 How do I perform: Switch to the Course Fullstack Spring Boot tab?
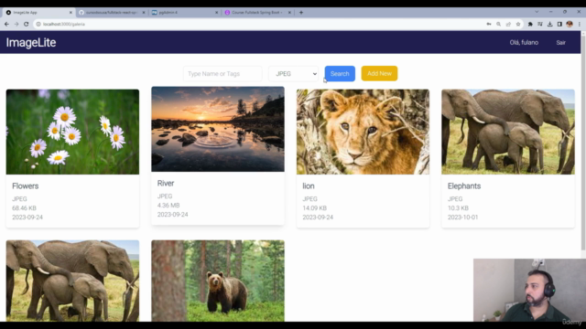(257, 12)
